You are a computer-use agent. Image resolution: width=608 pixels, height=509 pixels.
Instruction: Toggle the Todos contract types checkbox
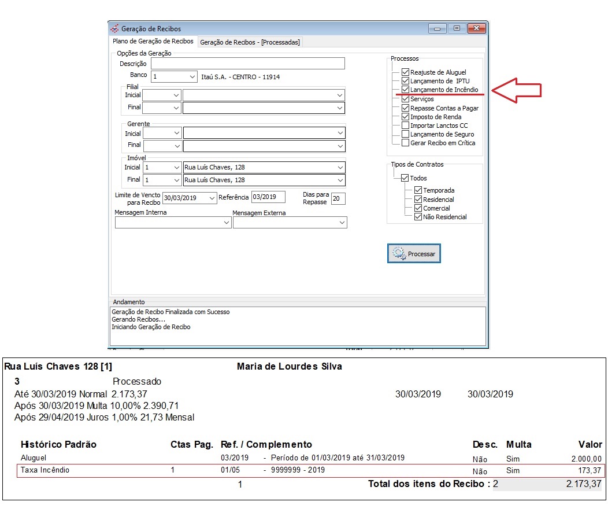(x=405, y=178)
